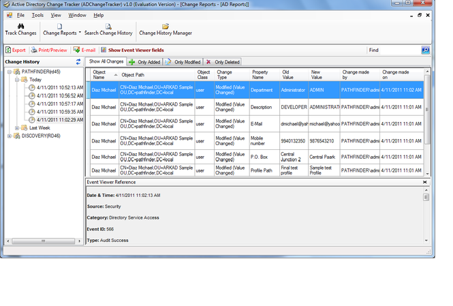Close the Event Viewer Reference pane

[424, 182]
